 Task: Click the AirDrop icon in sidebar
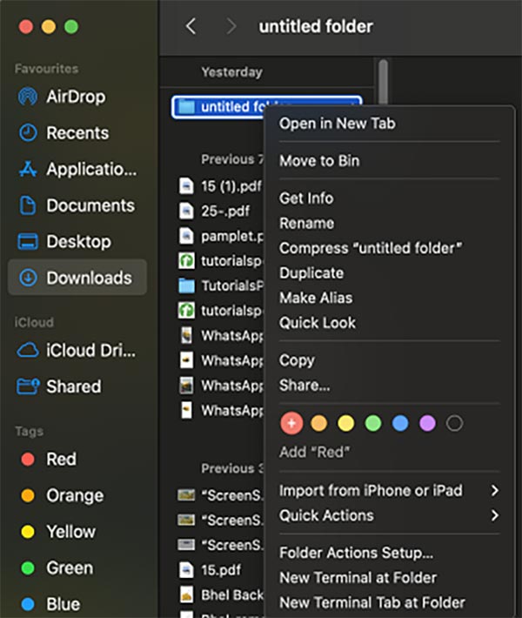pos(28,97)
